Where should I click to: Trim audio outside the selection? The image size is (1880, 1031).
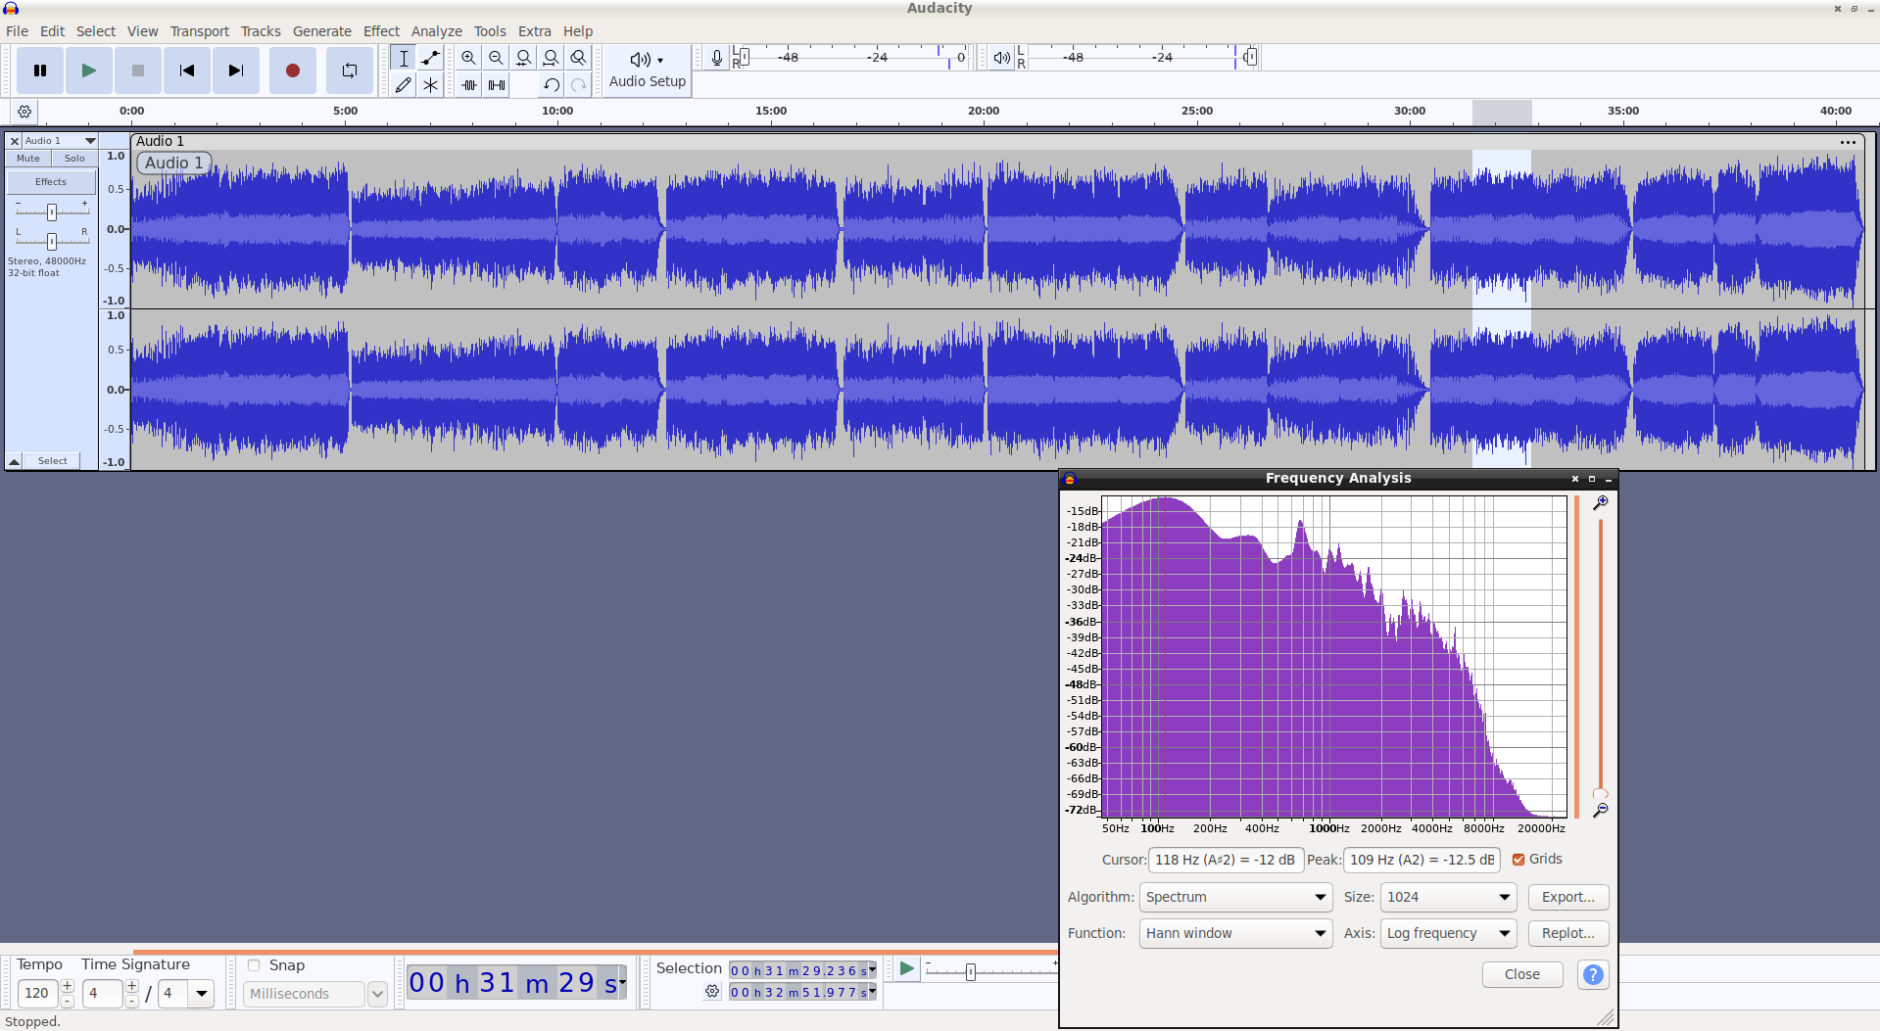469,85
